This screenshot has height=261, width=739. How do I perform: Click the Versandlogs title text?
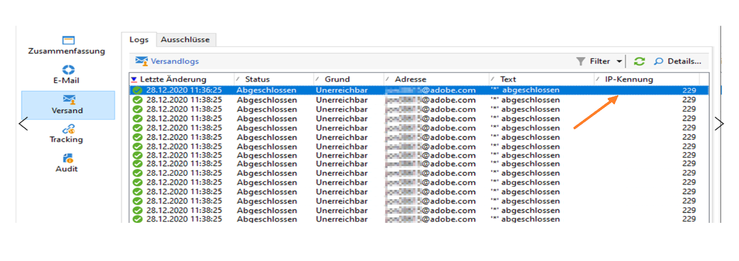pos(175,61)
